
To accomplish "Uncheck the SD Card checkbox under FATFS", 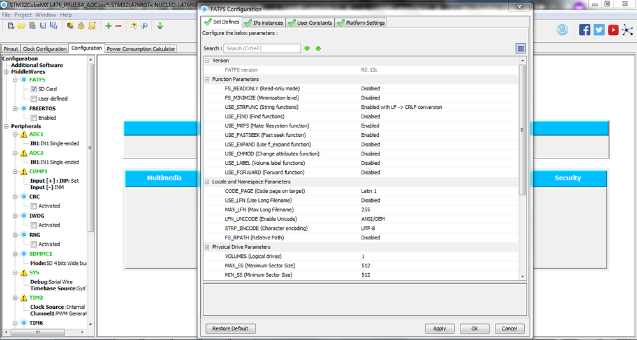I will (x=34, y=89).
